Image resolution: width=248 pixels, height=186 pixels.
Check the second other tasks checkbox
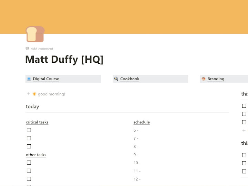(x=29, y=171)
